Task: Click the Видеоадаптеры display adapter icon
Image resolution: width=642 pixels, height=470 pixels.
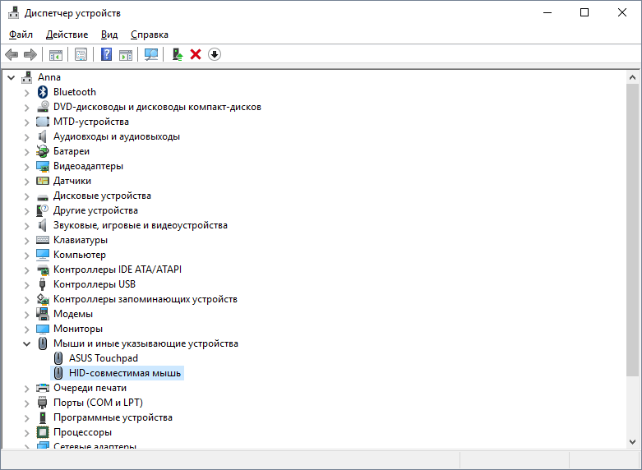Action: (43, 166)
